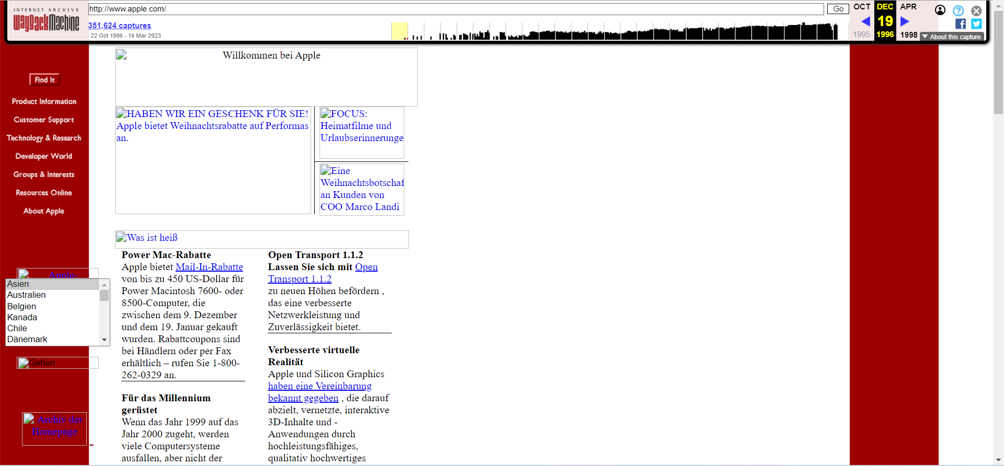Screen dimensions: 1004x466
Task: Share capture on Twitter
Action: click(x=976, y=24)
